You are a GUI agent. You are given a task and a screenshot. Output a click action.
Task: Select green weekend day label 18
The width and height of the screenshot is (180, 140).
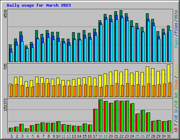100,136
